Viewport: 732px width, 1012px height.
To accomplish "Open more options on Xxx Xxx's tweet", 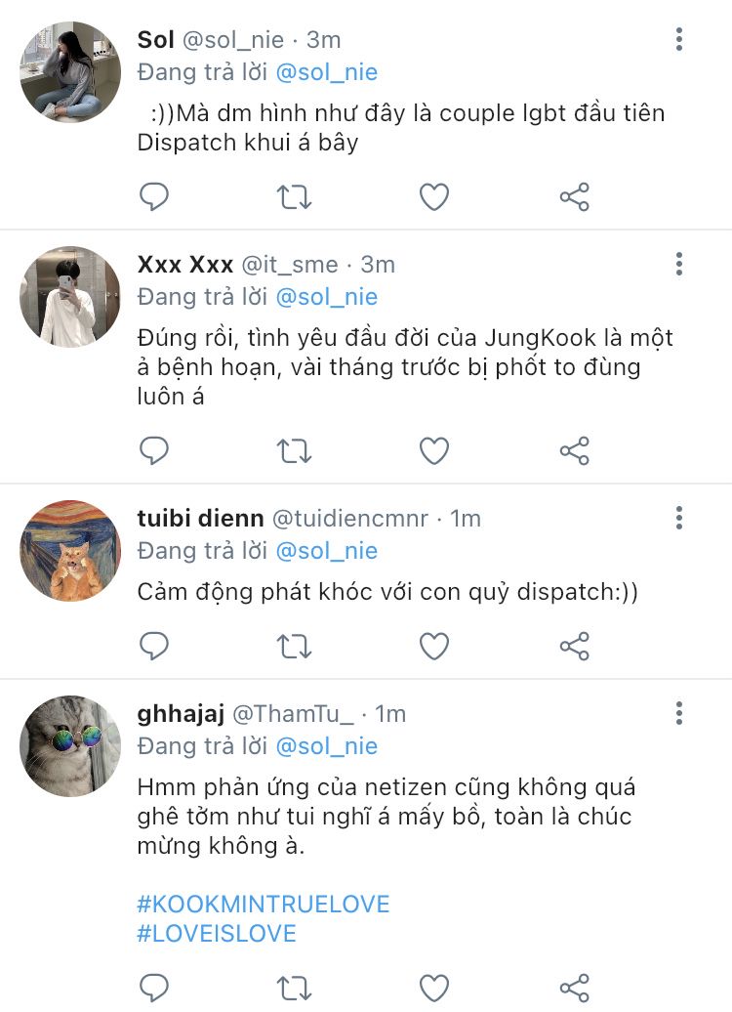I will [x=679, y=264].
